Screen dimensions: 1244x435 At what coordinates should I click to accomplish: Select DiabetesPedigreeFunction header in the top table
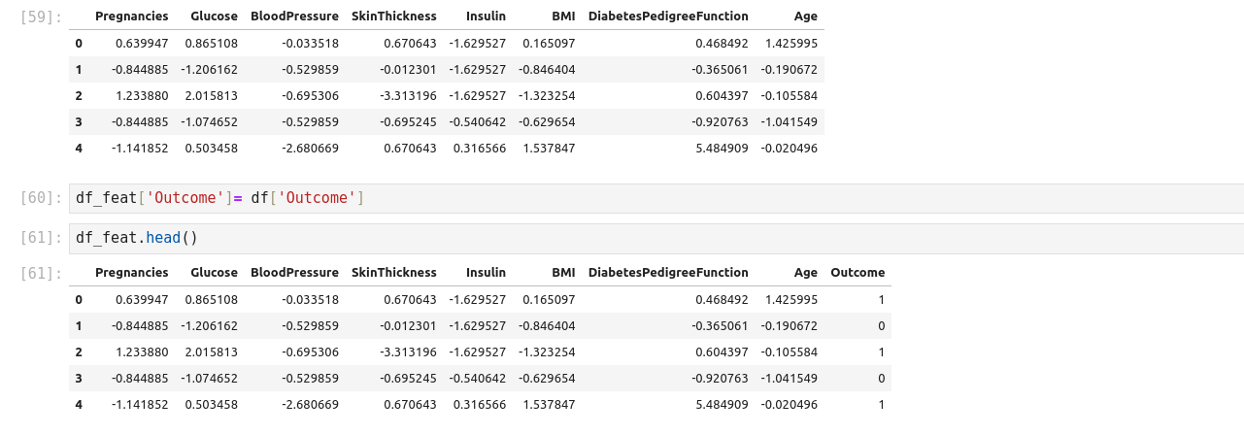coord(668,17)
